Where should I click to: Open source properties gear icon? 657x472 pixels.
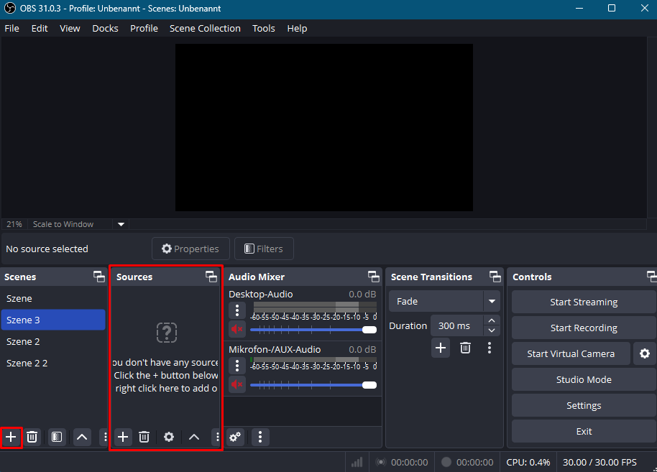tap(169, 437)
